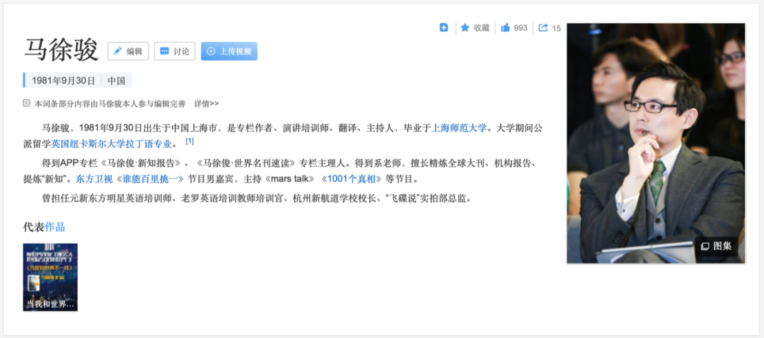Click the pencil icon on 编辑 button
The image size is (764, 338).
(x=117, y=51)
